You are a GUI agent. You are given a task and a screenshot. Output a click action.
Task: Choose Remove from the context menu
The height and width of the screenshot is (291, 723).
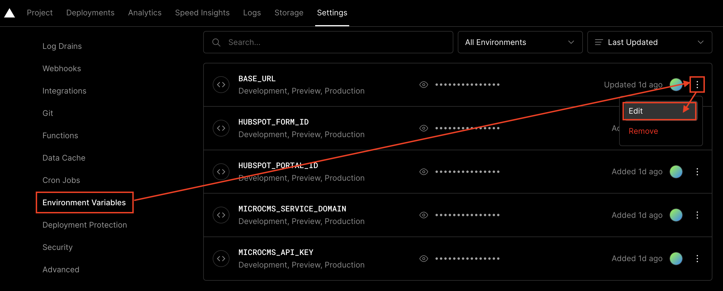643,131
